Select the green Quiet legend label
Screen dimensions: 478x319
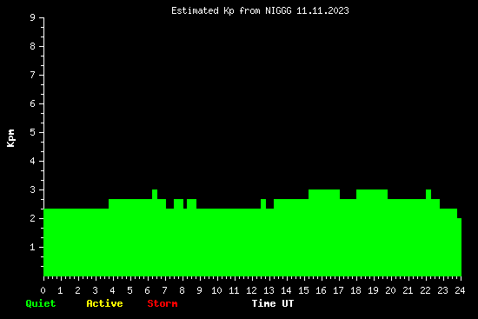click(x=41, y=303)
